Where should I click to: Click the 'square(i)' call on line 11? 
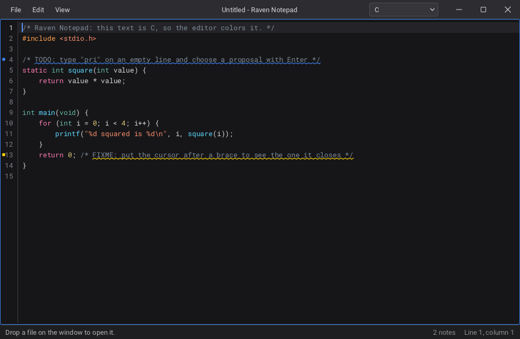click(x=206, y=133)
